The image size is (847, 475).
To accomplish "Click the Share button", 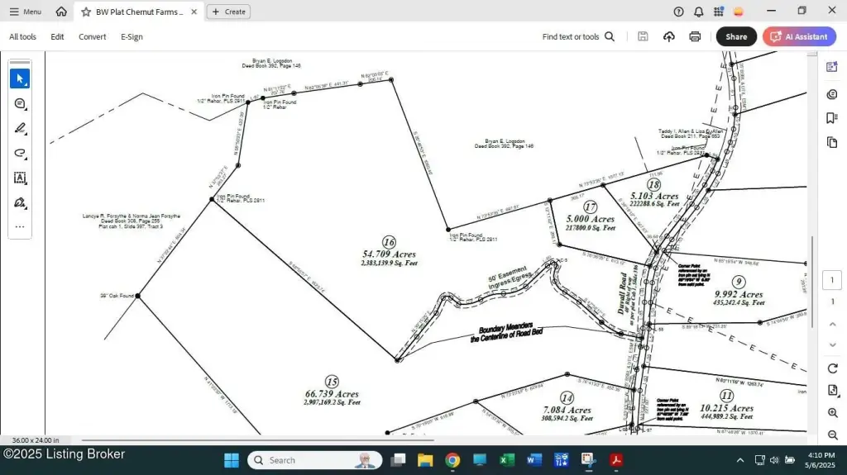I will point(735,36).
